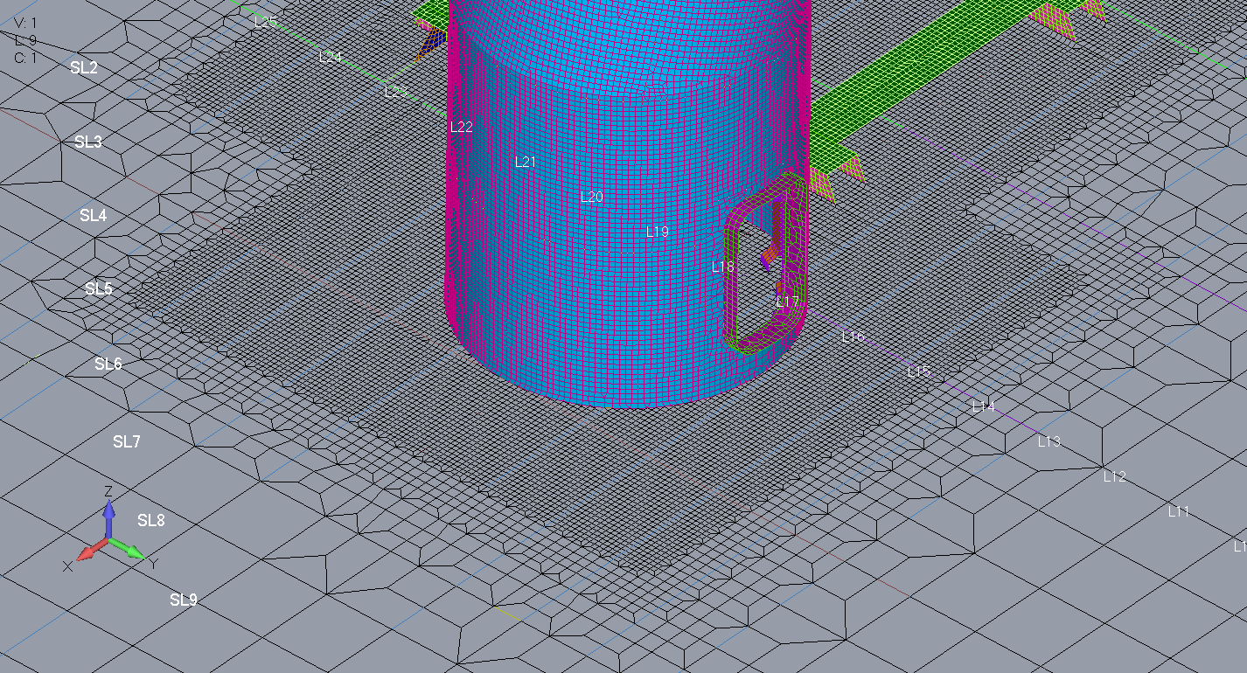Select the L12 grid line label
This screenshot has width=1247, height=673.
pos(1114,476)
